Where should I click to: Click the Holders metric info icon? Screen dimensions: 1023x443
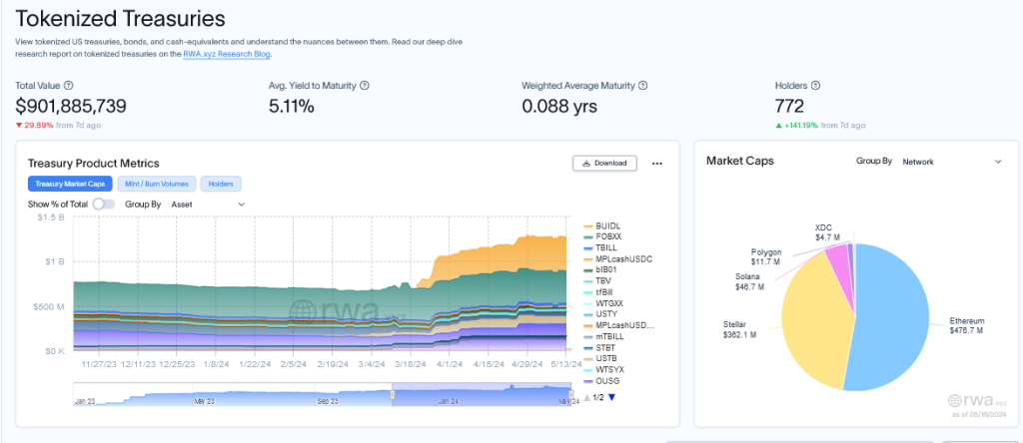point(816,87)
